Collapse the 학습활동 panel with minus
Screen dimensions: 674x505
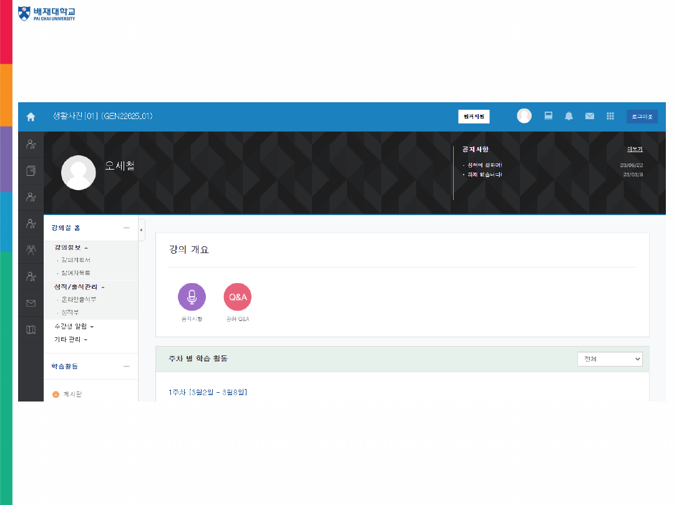coord(127,367)
